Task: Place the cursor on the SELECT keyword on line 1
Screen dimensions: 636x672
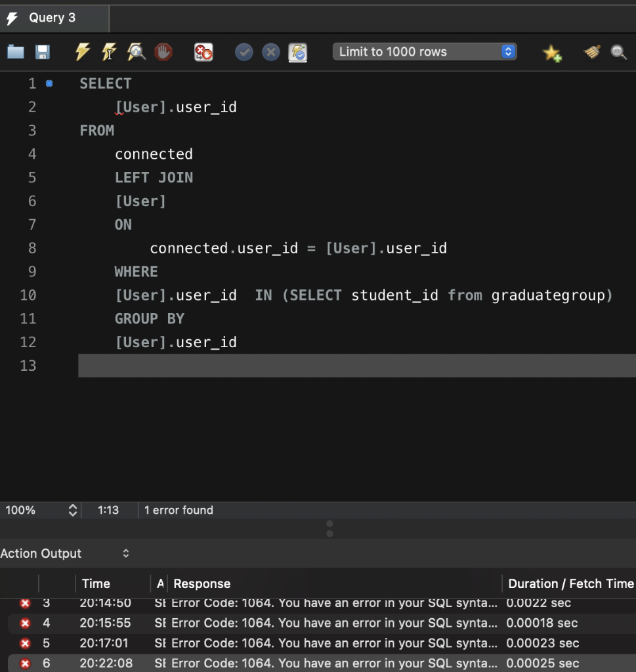Action: point(106,83)
